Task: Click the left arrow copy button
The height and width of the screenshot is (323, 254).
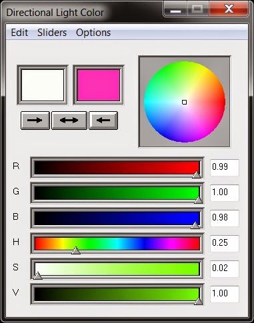Action: tap(103, 121)
